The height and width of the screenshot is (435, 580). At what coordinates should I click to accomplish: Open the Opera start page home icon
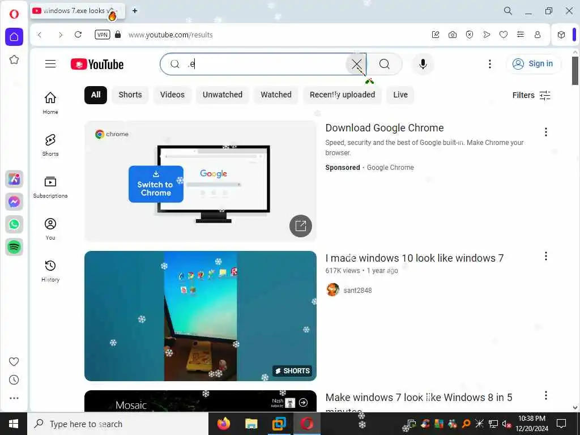click(14, 37)
